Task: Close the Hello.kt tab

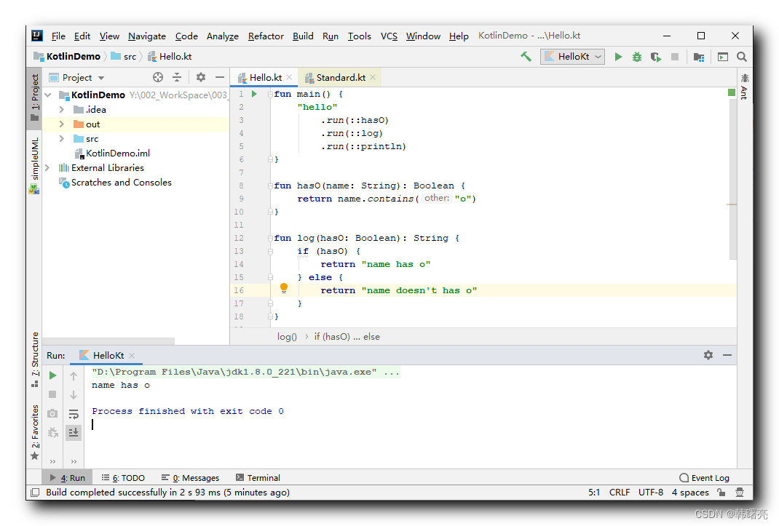Action: pos(289,78)
